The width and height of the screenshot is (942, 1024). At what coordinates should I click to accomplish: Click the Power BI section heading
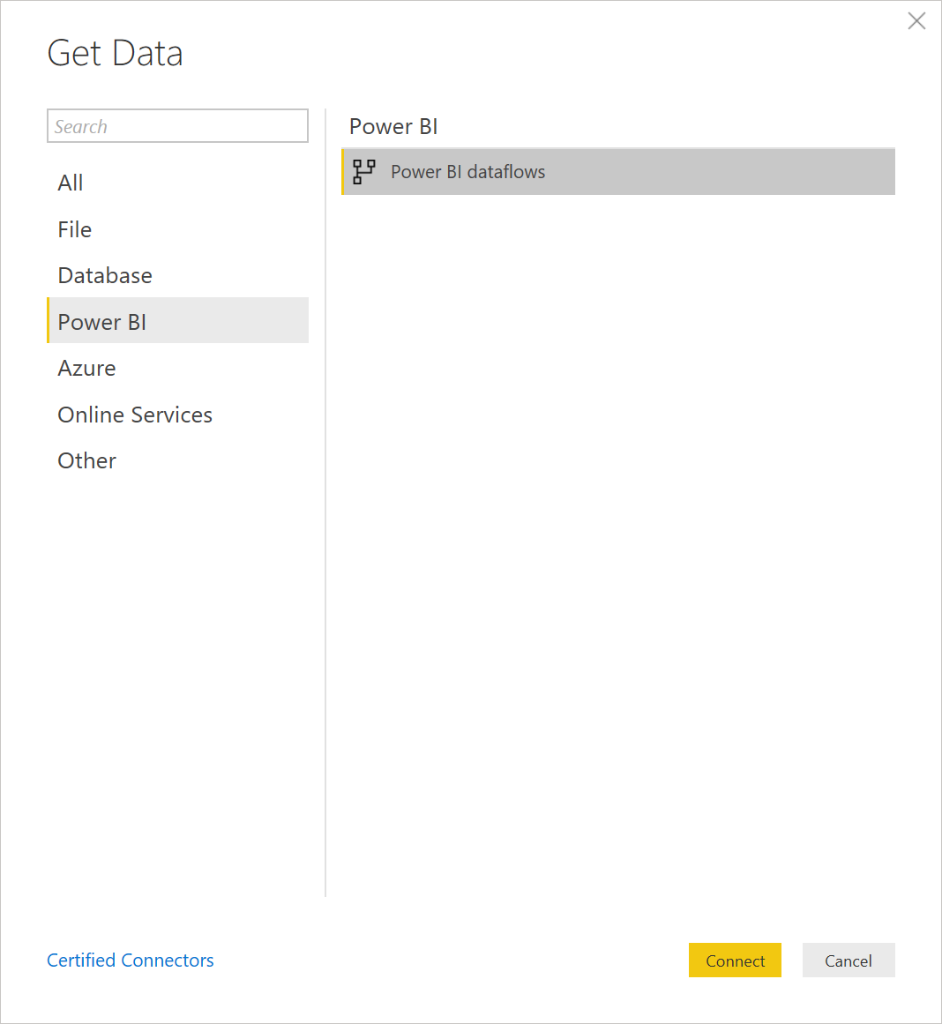point(393,126)
